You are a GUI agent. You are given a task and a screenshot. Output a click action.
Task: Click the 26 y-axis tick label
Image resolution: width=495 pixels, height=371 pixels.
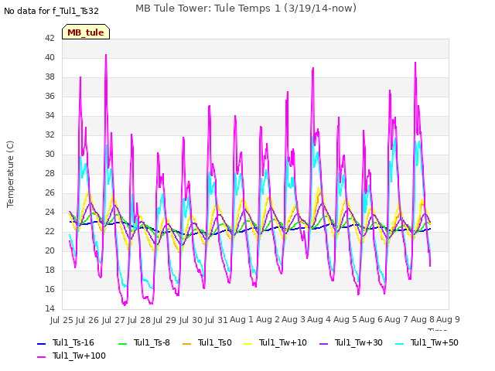[x=49, y=192]
